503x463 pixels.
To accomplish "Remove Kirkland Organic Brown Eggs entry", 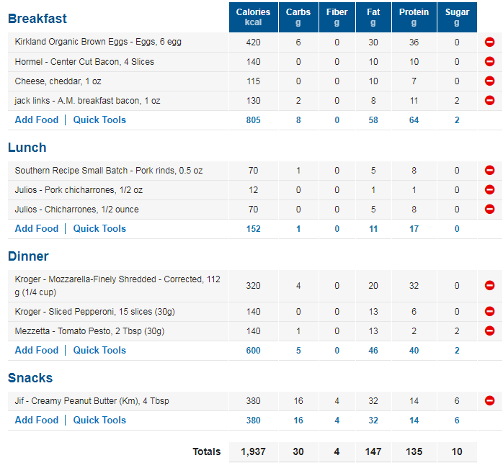I will click(489, 42).
